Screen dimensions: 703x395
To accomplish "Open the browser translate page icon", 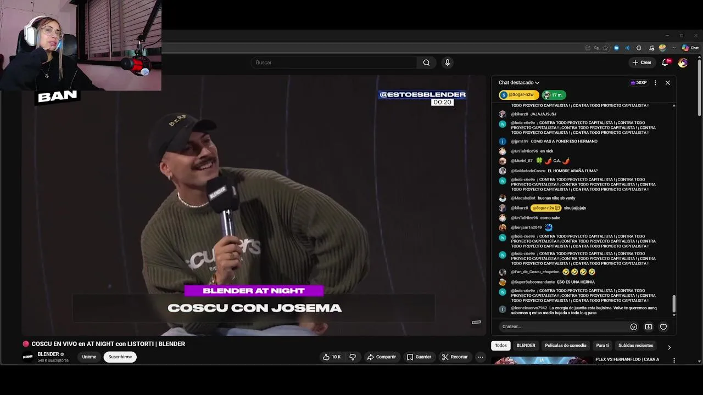I will [596, 48].
